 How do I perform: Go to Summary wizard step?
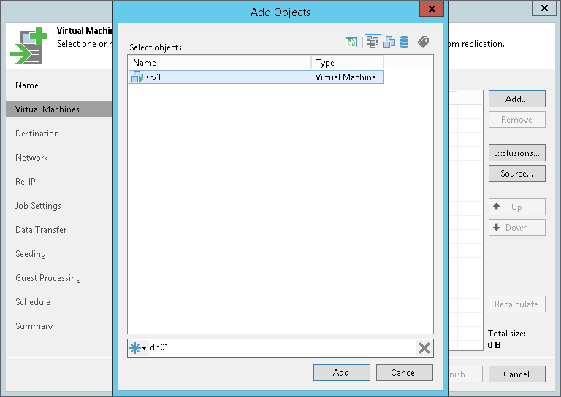tap(34, 326)
